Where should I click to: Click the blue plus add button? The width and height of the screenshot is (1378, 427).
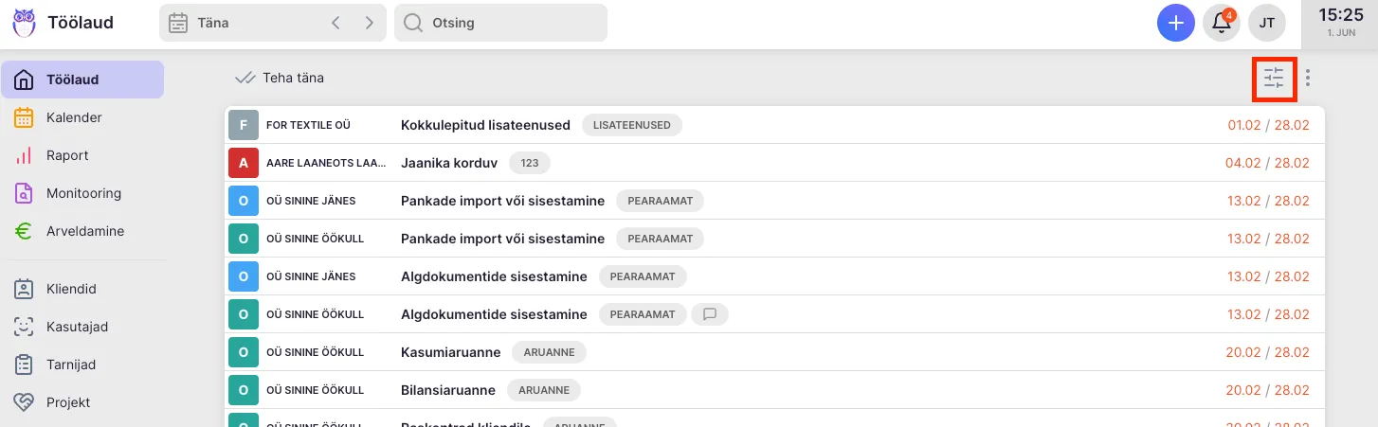click(x=1175, y=24)
